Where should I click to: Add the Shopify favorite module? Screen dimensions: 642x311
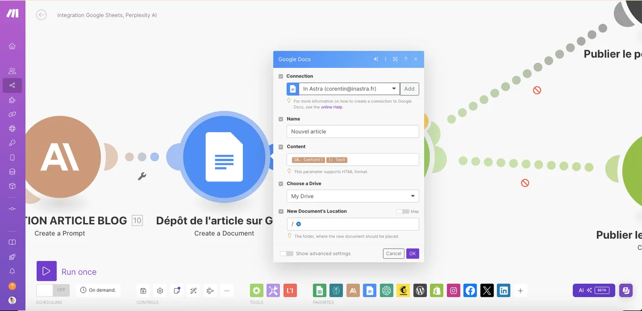[437, 290]
